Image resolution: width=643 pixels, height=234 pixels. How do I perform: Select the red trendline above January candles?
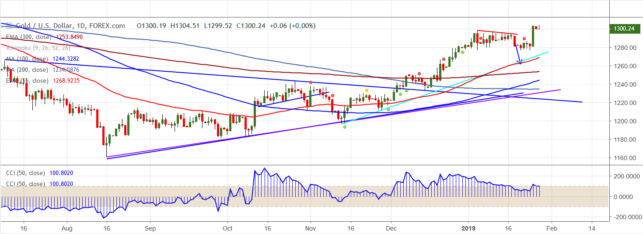[x=497, y=32]
